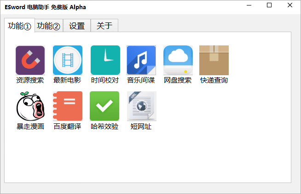Close the ESword 电脑助手 window
The height and width of the screenshot is (194, 301).
tap(290, 6)
